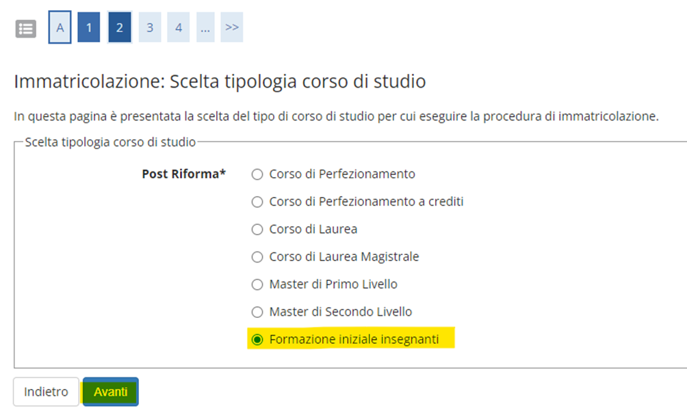
Task: Select the Corso di Laurea radio button
Action: [x=257, y=230]
